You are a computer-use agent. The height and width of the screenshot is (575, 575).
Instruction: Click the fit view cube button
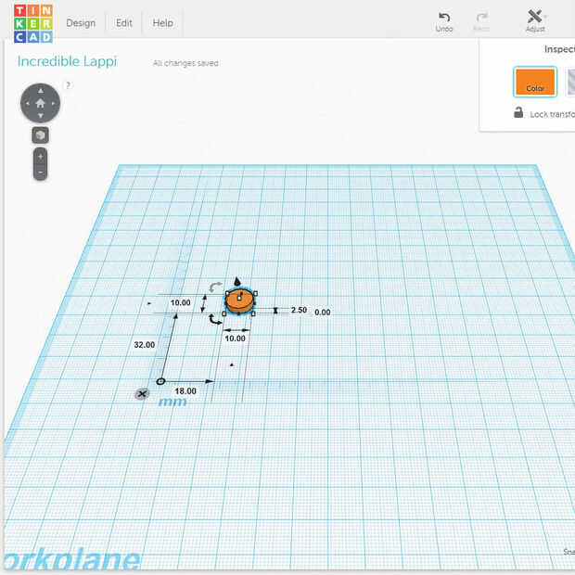click(40, 135)
